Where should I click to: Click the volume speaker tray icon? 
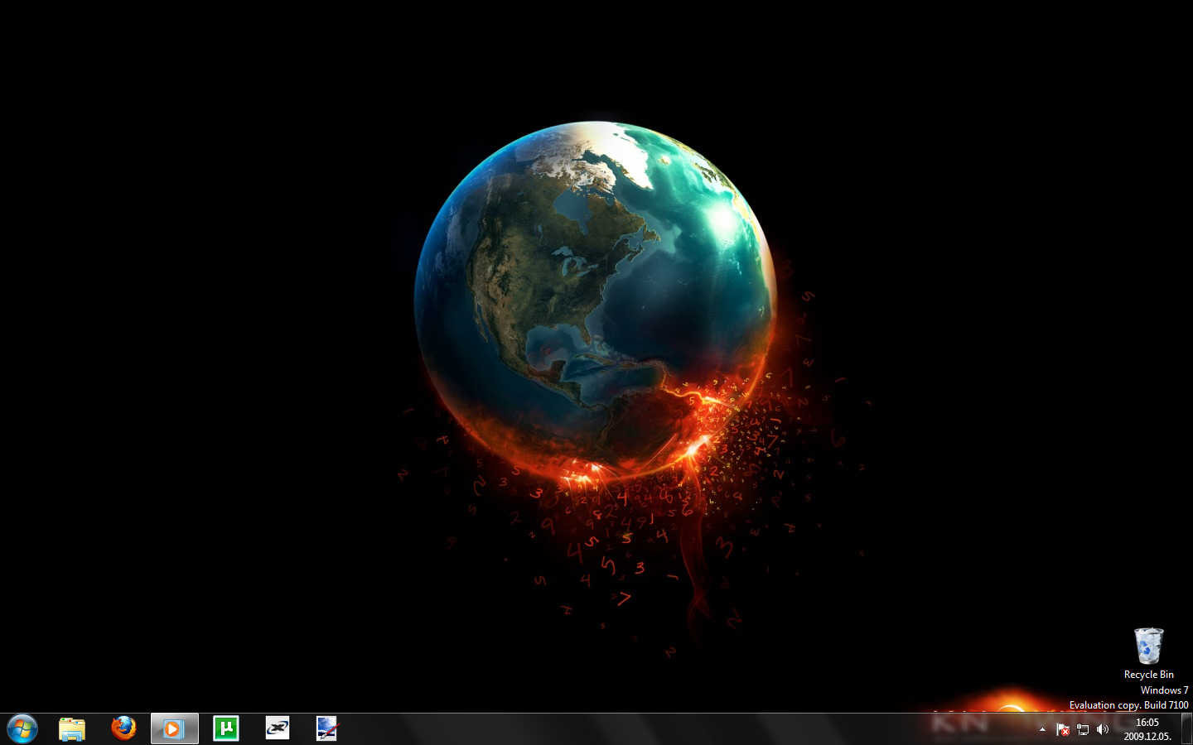pyautogui.click(x=1102, y=729)
